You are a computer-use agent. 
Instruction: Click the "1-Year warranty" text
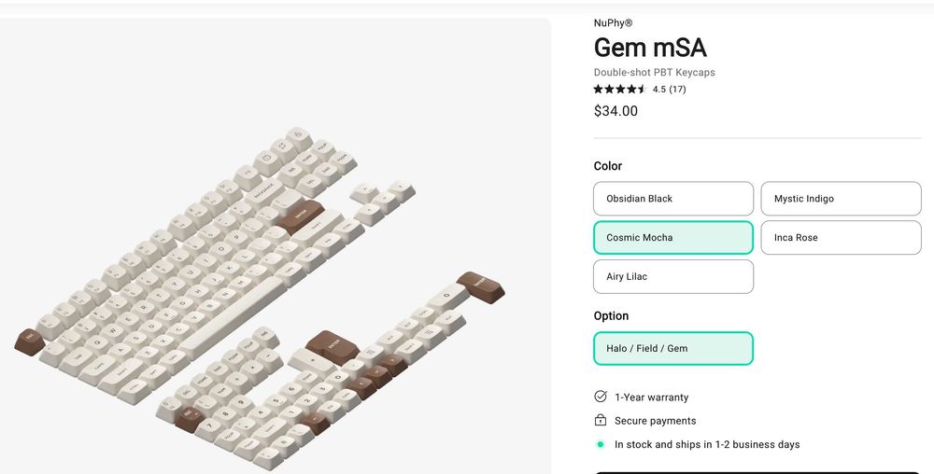click(x=651, y=397)
